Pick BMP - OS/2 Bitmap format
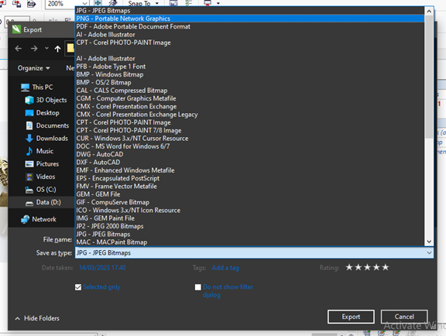Screen dimensions: 446x336 [x=250, y=83]
